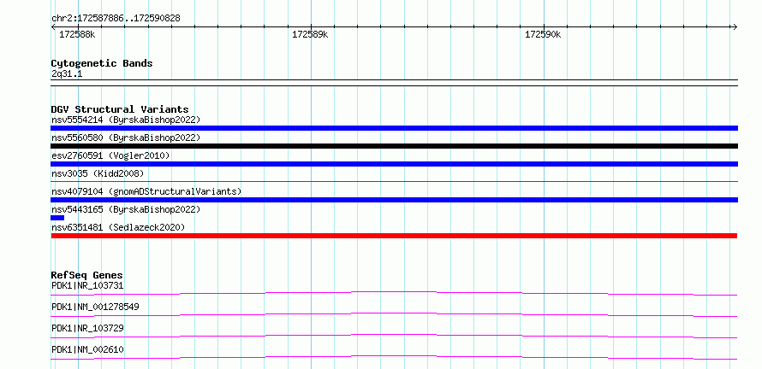Image resolution: width=762 pixels, height=369 pixels.
Task: Click the Cytogenetic Bands track title
Action: [102, 63]
